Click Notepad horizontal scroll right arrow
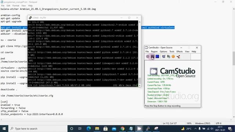The height and width of the screenshot is (132, 235). [231, 120]
